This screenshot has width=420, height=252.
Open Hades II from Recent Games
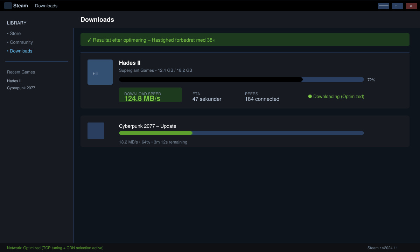click(14, 81)
